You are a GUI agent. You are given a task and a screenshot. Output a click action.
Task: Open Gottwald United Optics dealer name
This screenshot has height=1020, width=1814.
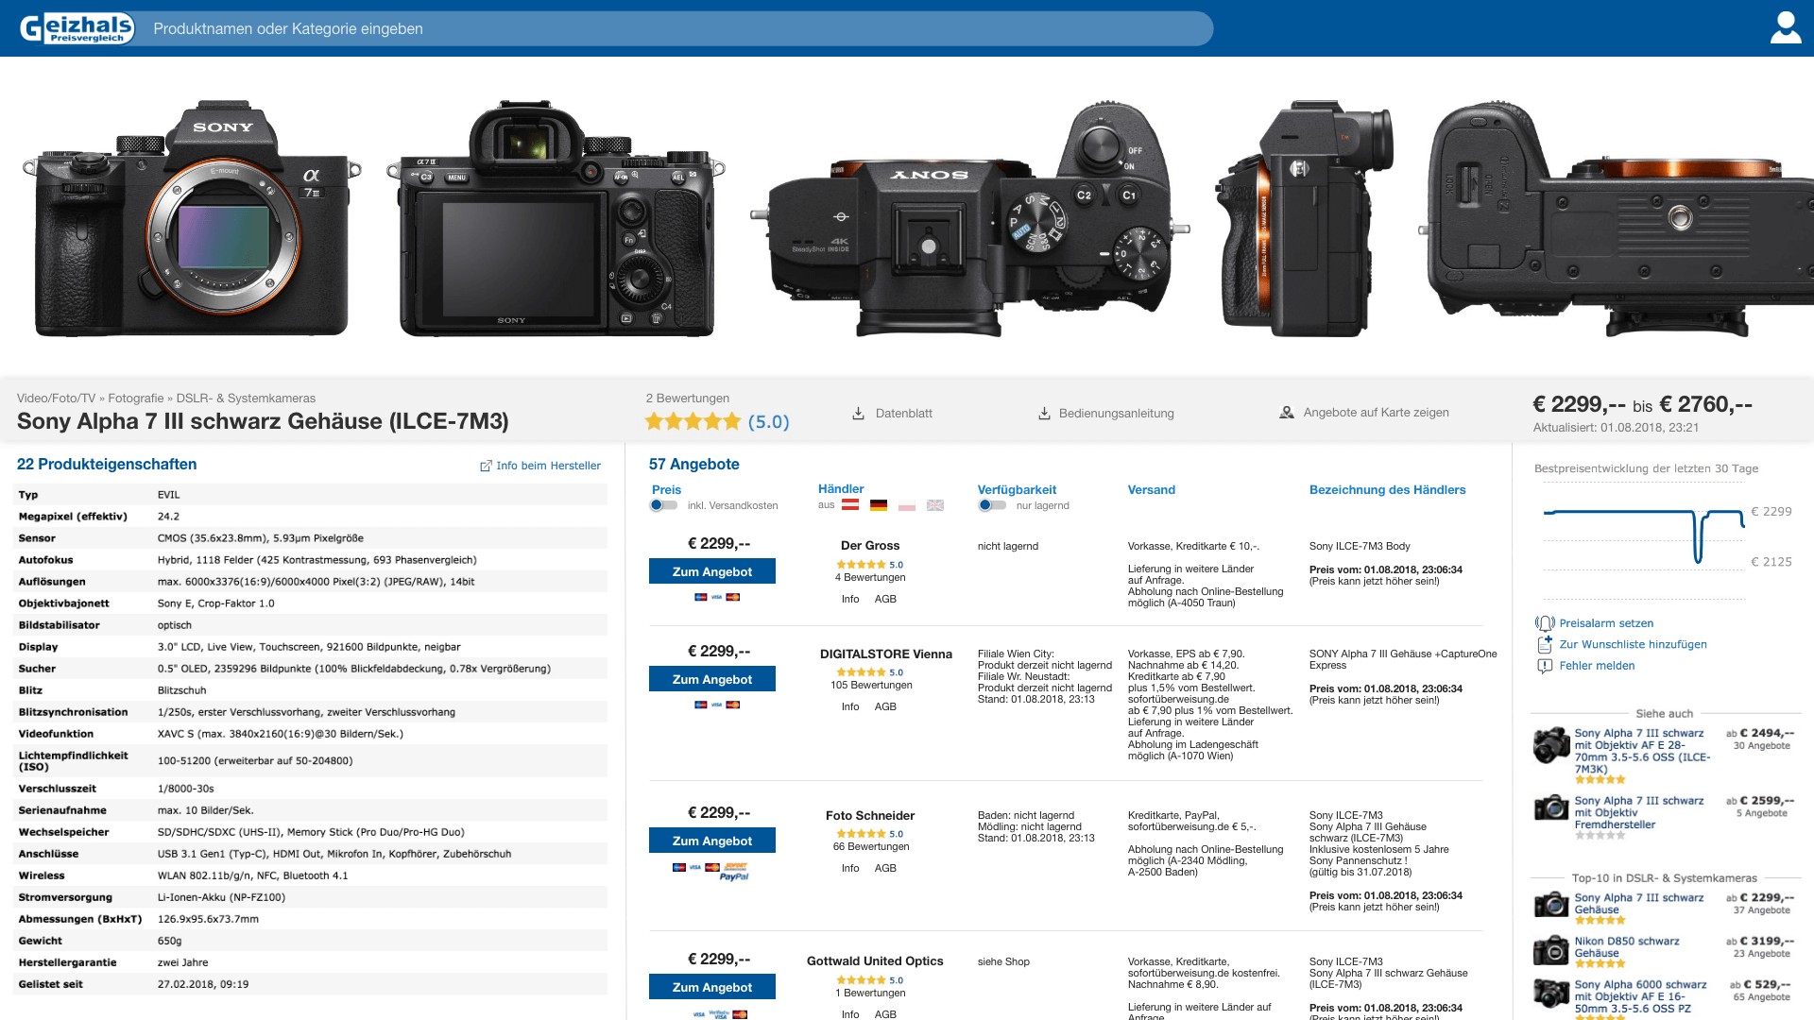pos(875,961)
